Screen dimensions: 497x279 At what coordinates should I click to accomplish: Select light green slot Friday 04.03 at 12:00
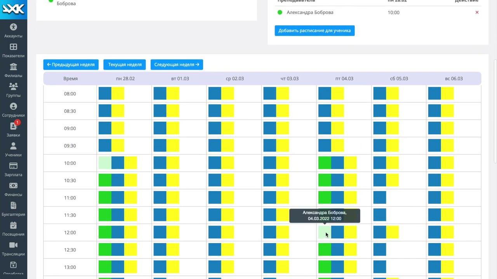pyautogui.click(x=325, y=232)
